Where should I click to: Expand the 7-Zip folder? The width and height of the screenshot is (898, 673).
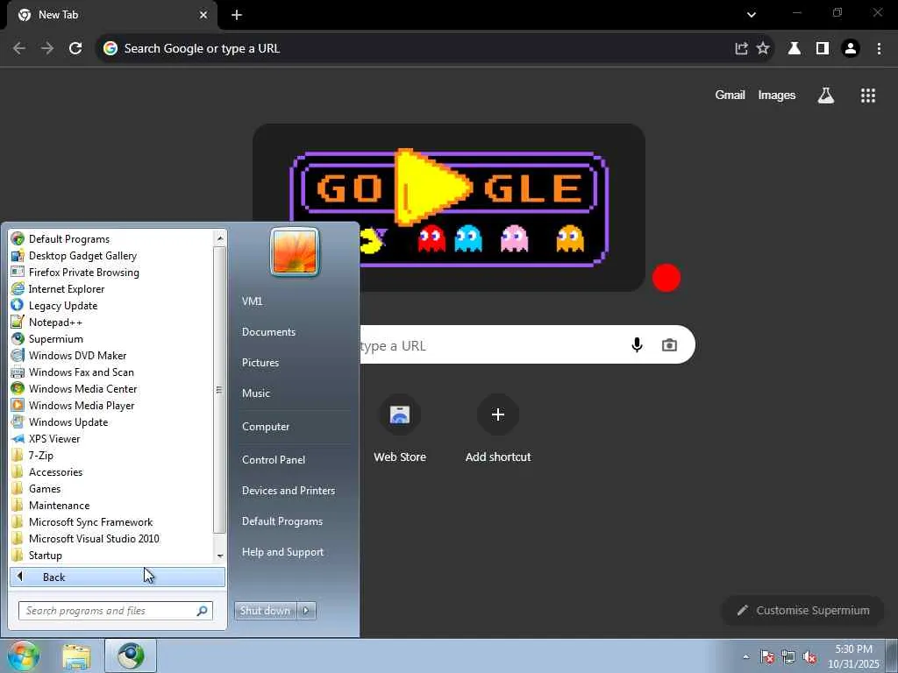point(111,455)
